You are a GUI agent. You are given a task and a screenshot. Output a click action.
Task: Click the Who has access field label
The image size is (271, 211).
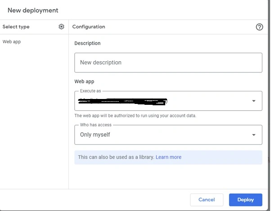tap(96, 125)
